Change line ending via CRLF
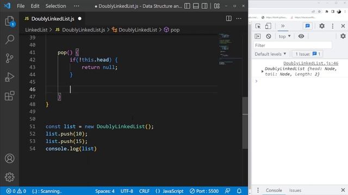 (144, 191)
